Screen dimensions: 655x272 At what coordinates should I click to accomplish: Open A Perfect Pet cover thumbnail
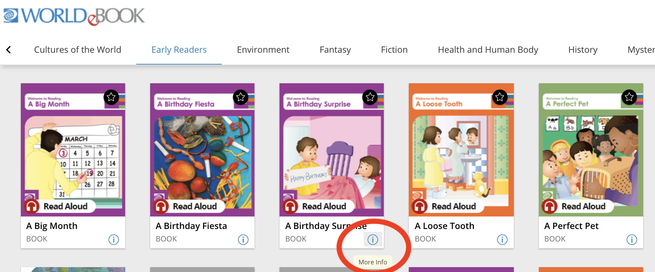pos(591,150)
